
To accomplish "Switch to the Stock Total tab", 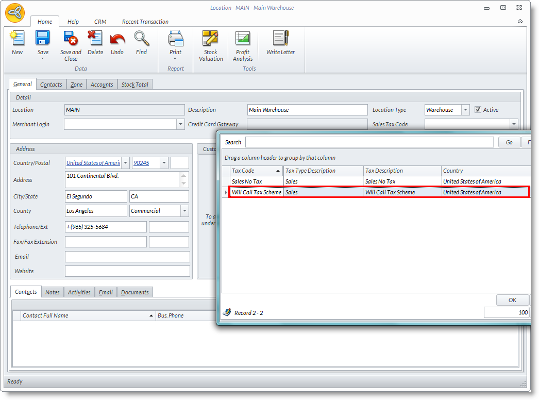I will [x=135, y=85].
